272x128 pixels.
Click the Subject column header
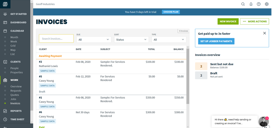[x=105, y=49]
